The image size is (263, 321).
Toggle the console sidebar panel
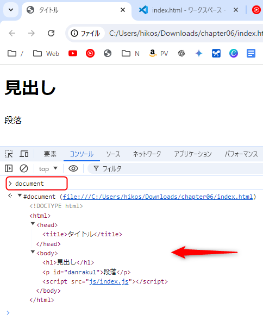(x=9, y=168)
